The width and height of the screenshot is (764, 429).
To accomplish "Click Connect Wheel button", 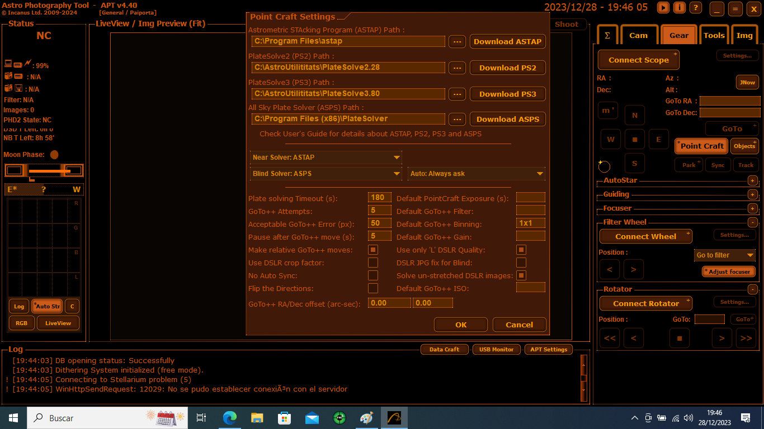I will tap(646, 236).
